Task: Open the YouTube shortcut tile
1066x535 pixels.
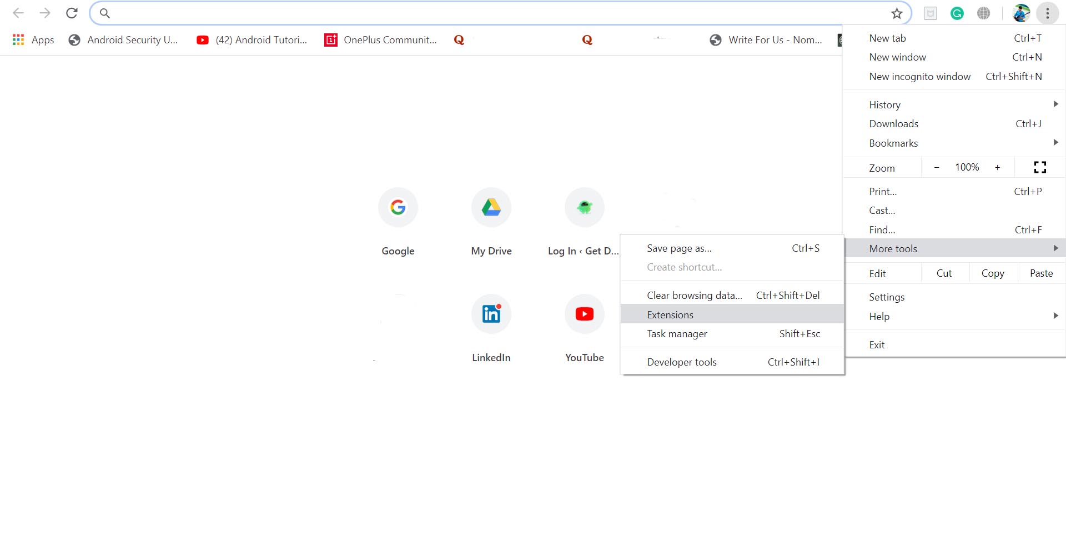Action: pos(585,328)
